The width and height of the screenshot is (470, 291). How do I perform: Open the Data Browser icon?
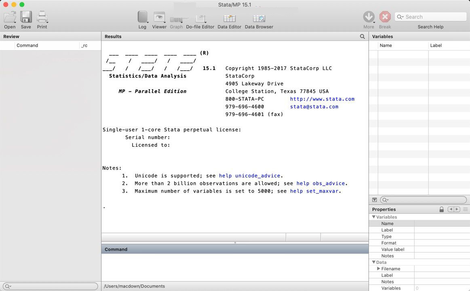(x=259, y=19)
